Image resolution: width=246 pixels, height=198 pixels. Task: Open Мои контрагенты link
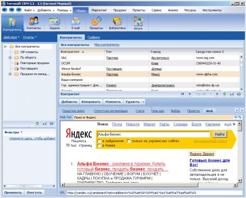pyautogui.click(x=107, y=45)
